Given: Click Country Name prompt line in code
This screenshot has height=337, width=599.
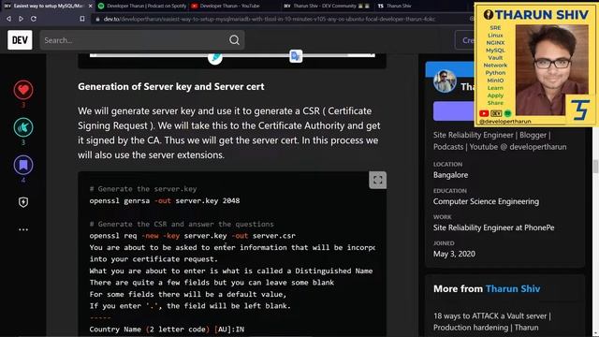Looking at the screenshot, I should (167, 329).
